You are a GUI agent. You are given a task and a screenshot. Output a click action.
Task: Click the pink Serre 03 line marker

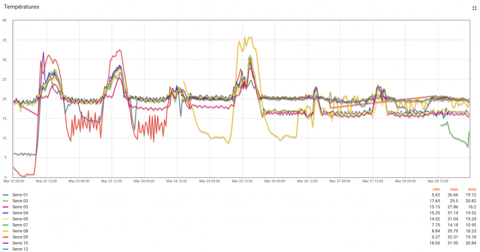pos(6,207)
